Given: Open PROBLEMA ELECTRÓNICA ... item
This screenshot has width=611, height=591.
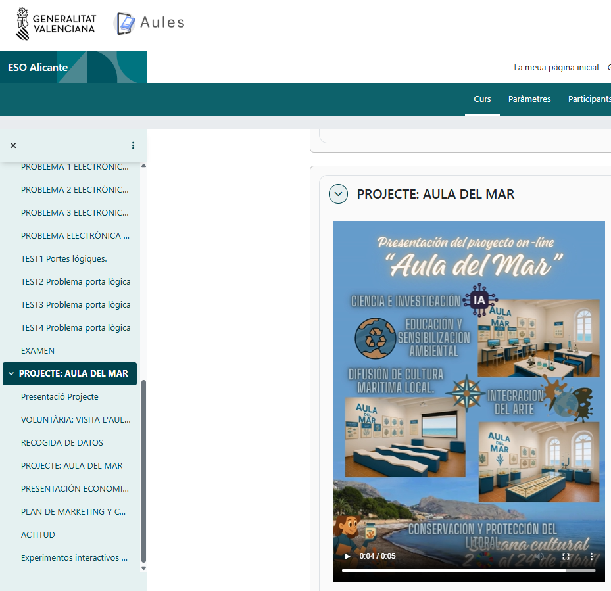Looking at the screenshot, I should [x=75, y=236].
